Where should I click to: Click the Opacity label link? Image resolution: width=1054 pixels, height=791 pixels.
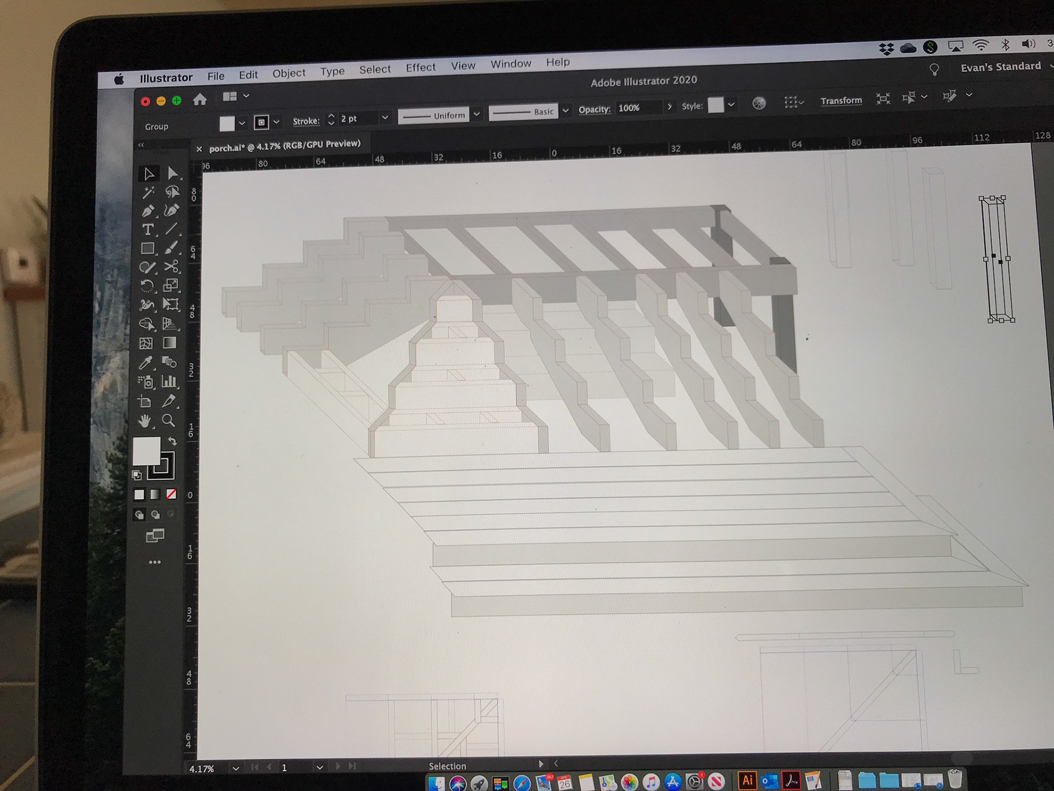pos(594,109)
